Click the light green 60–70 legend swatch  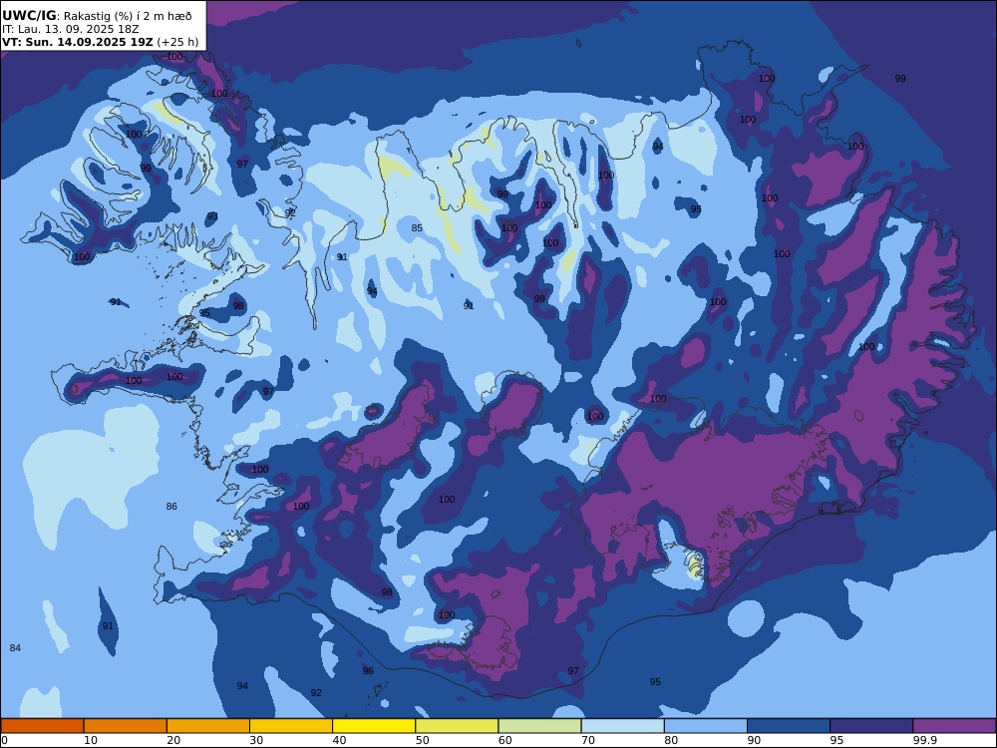tap(539, 726)
